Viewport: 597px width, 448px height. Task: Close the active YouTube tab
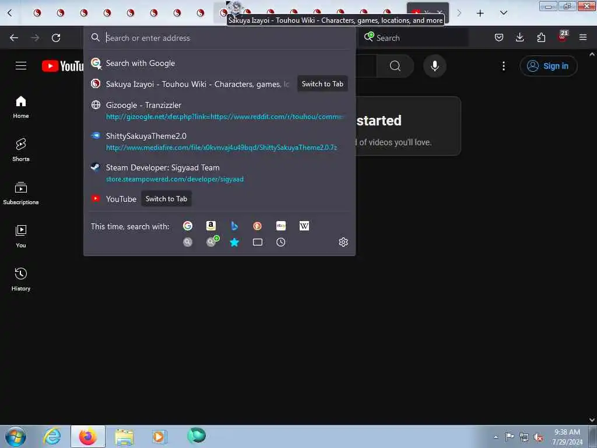(x=440, y=13)
